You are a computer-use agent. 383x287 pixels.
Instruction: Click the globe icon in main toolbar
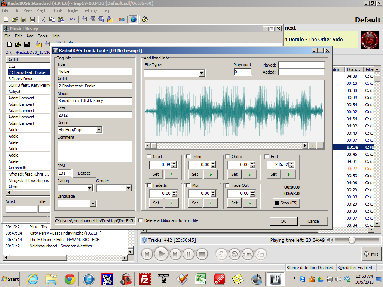134,19
